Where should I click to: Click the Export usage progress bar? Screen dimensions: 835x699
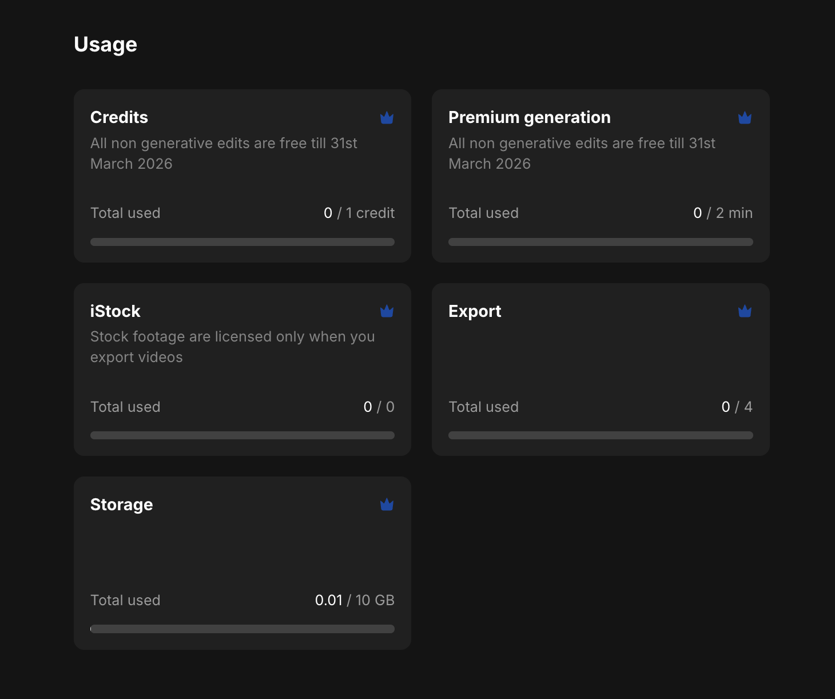click(x=601, y=435)
